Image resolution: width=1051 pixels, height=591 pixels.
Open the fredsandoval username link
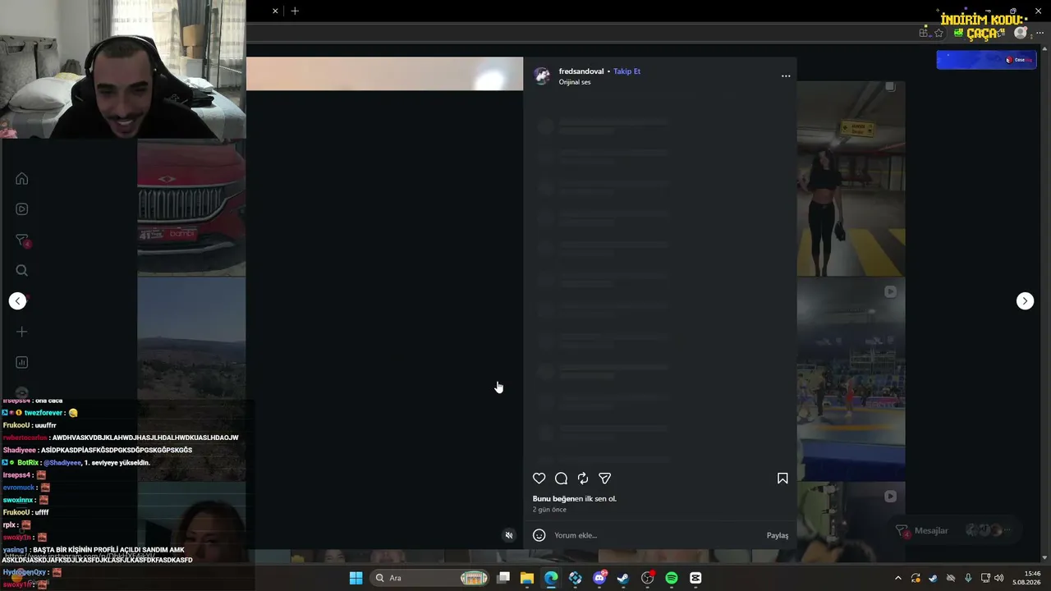[x=581, y=71]
